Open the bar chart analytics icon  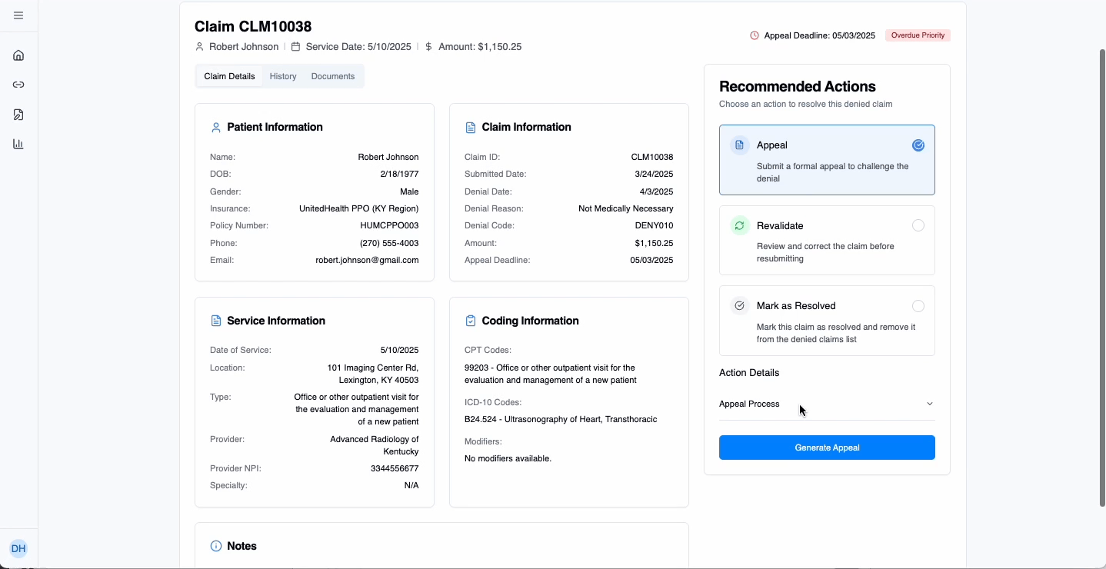tap(18, 144)
